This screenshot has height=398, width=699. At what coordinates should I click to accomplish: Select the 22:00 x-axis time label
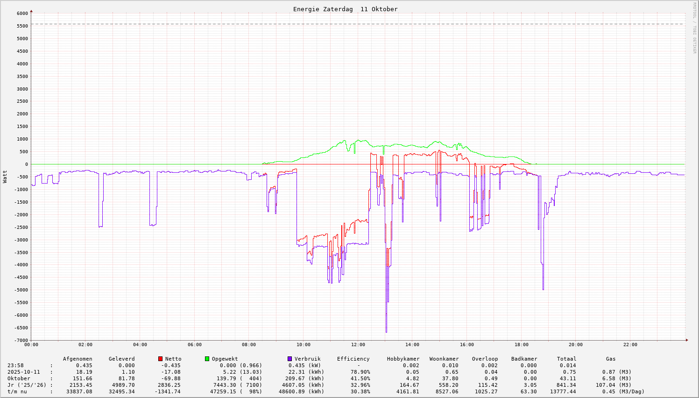coord(630,345)
